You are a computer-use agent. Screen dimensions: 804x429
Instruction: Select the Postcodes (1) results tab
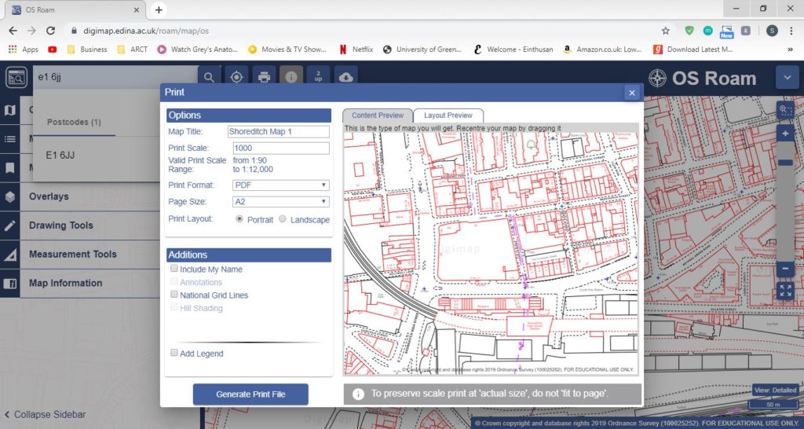[x=74, y=122]
